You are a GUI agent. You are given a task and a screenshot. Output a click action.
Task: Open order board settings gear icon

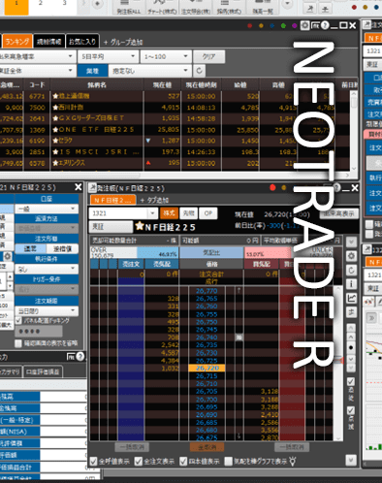(351, 256)
